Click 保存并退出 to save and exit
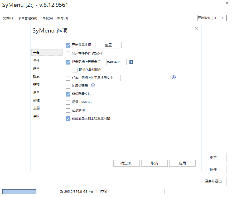The height and width of the screenshot is (197, 232). [x=213, y=181]
